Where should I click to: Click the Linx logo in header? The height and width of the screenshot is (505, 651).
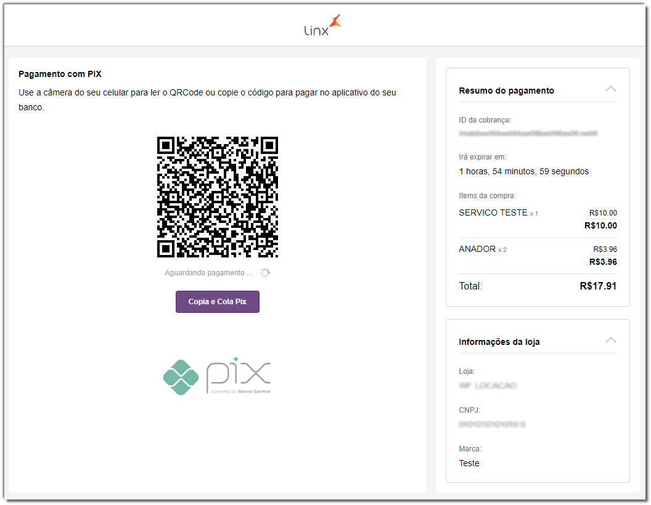[x=322, y=25]
